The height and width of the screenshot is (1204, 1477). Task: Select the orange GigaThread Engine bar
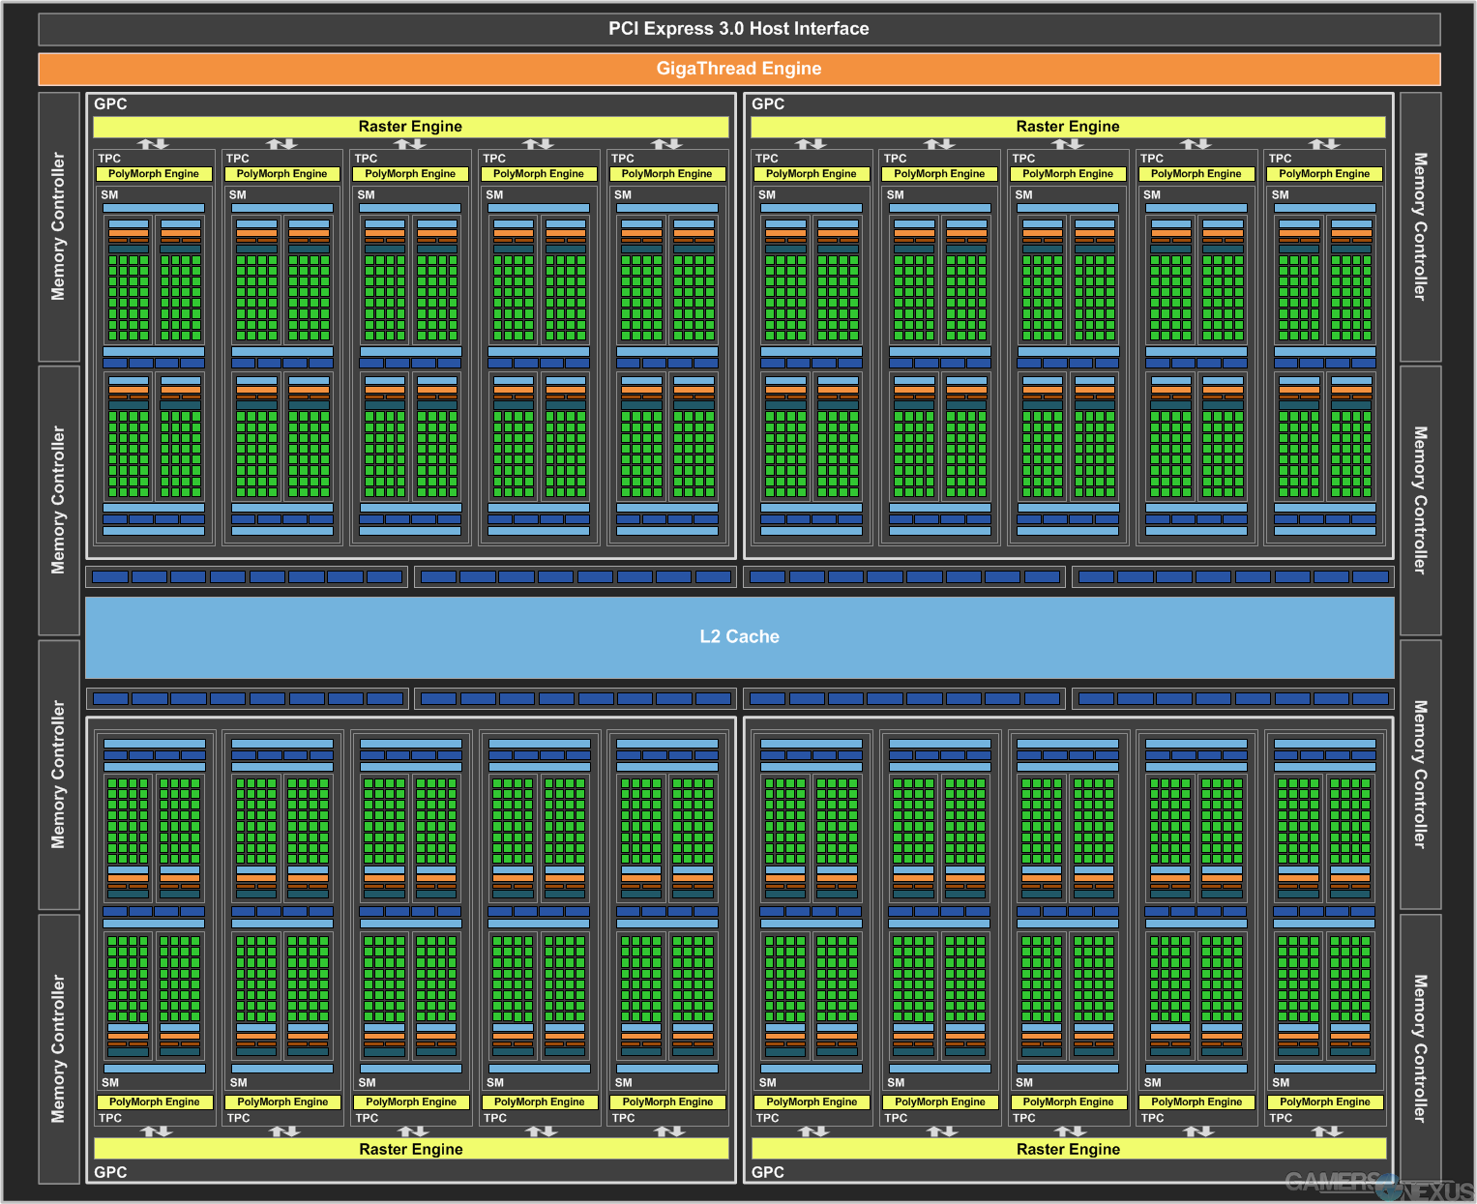[738, 69]
